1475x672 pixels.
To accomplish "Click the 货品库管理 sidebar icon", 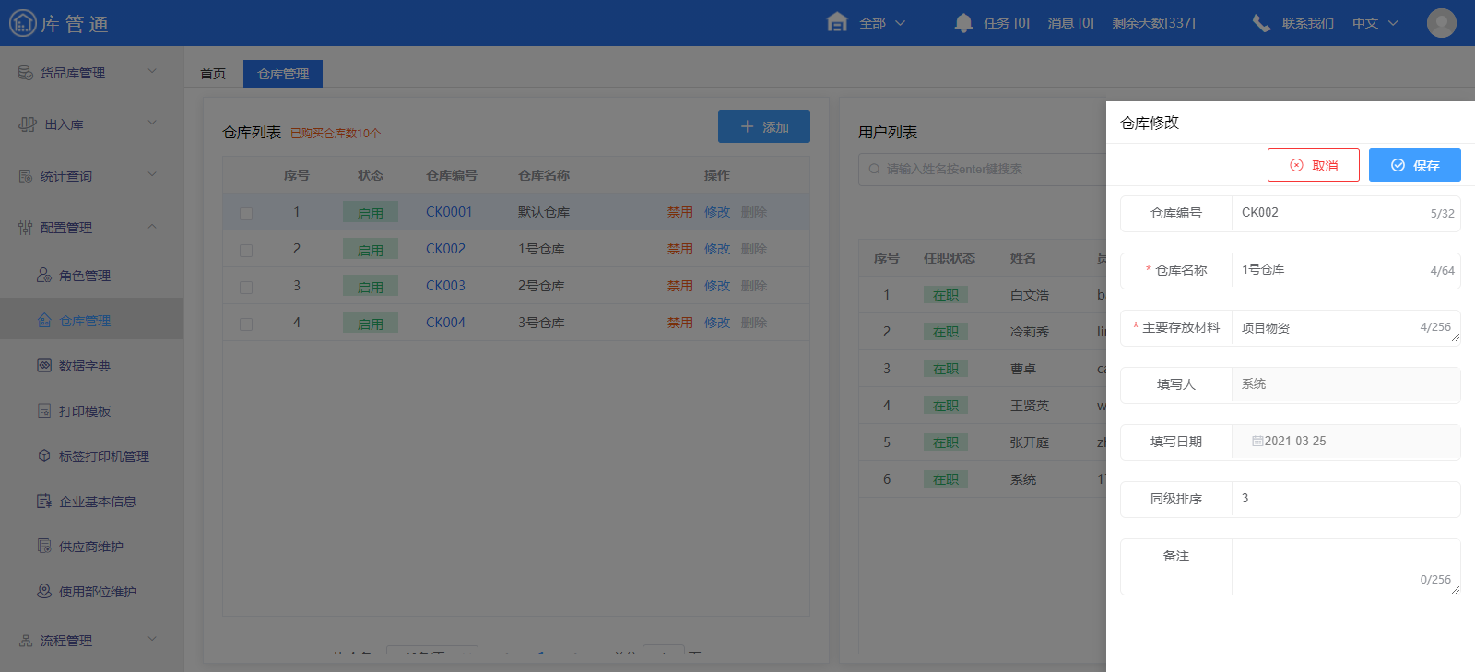I will [26, 73].
